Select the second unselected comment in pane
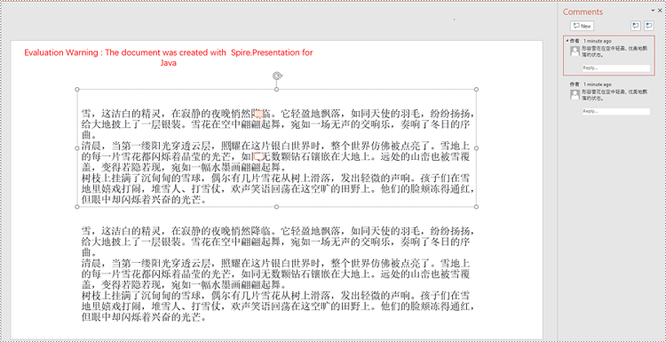The height and width of the screenshot is (342, 666). pyautogui.click(x=609, y=99)
